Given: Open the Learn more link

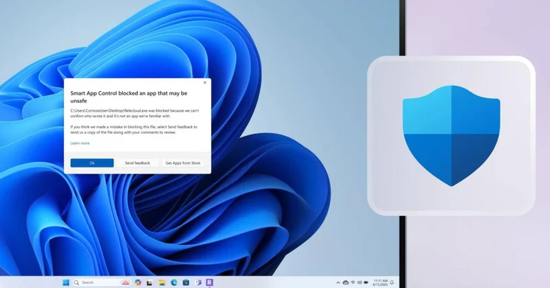Looking at the screenshot, I should [x=80, y=143].
